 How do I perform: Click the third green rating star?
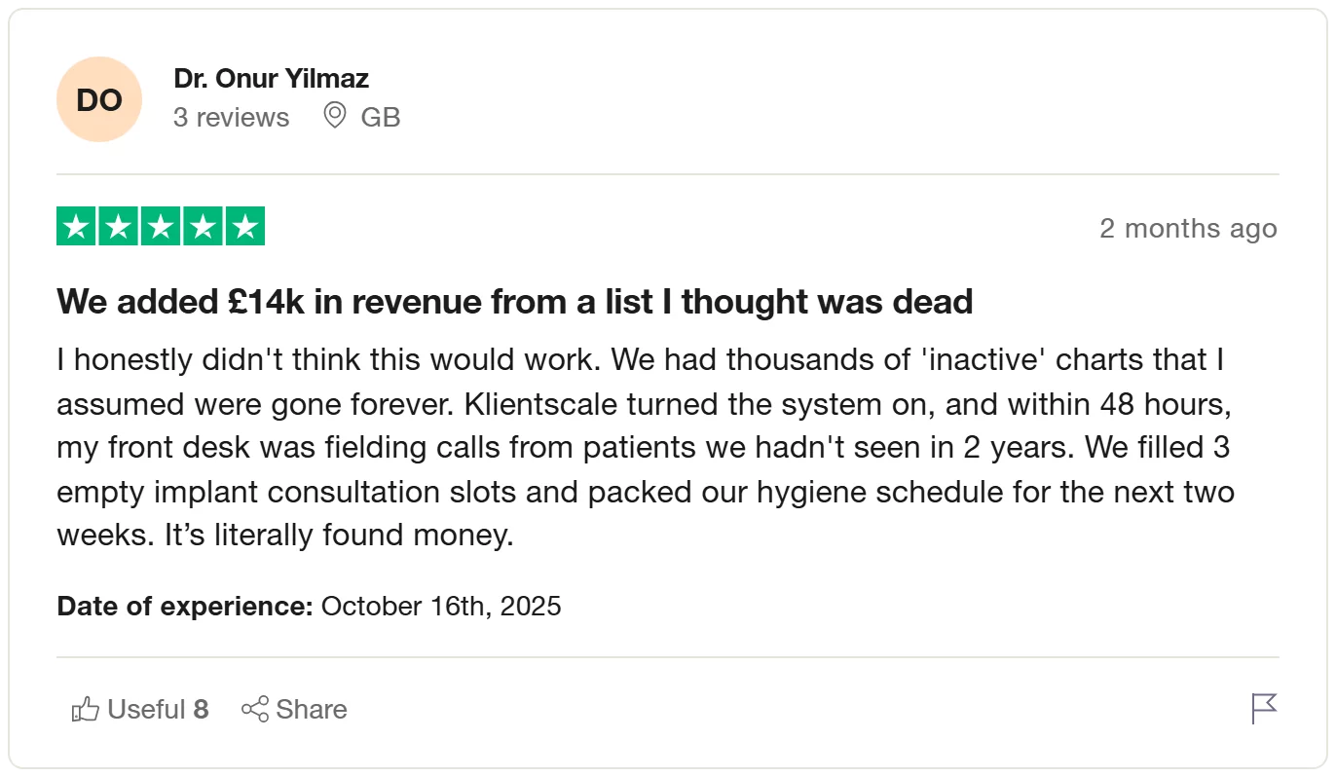(x=161, y=227)
